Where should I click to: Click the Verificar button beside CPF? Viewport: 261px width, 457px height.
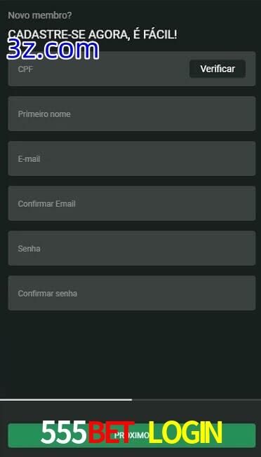[x=217, y=69]
